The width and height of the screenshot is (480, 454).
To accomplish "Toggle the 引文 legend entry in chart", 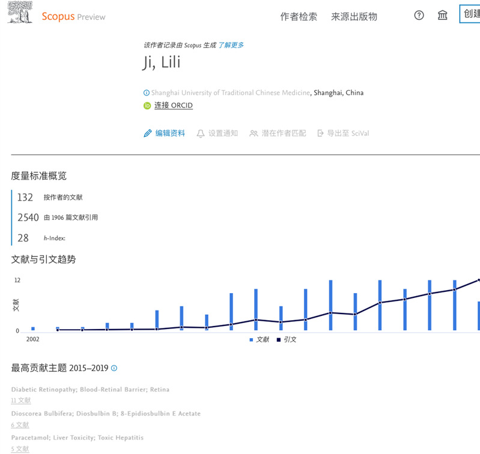I will coord(287,340).
